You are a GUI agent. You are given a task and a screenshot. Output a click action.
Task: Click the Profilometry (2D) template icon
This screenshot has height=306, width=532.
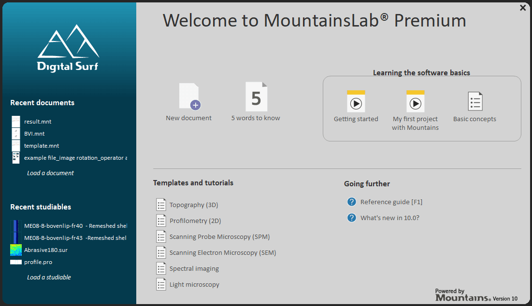click(x=161, y=221)
